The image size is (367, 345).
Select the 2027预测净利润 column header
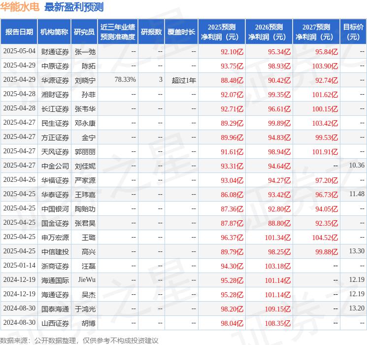point(316,32)
